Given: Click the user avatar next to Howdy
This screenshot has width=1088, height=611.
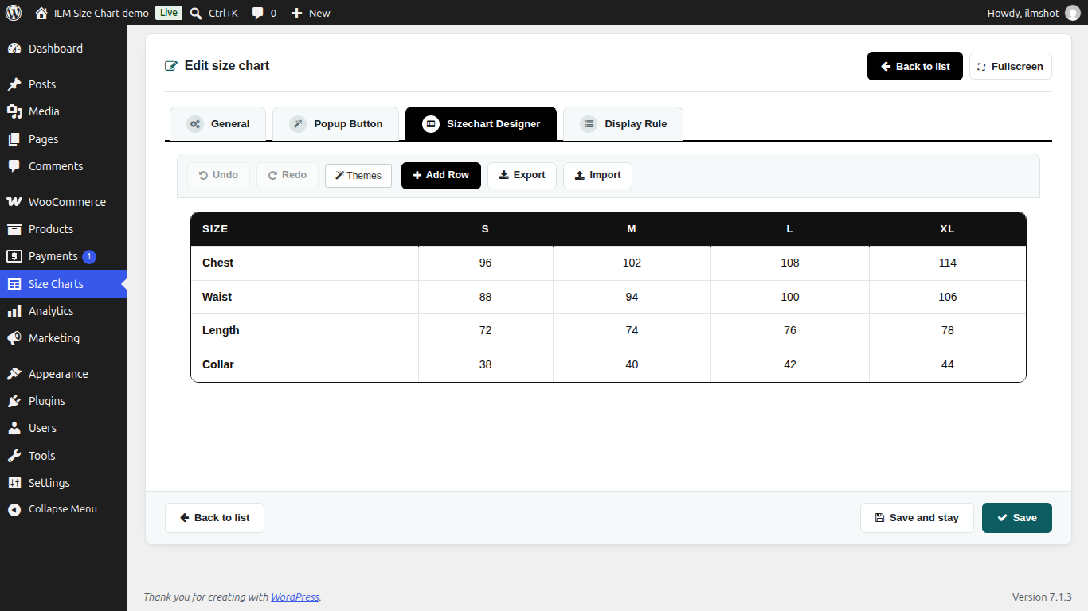Looking at the screenshot, I should (1073, 13).
